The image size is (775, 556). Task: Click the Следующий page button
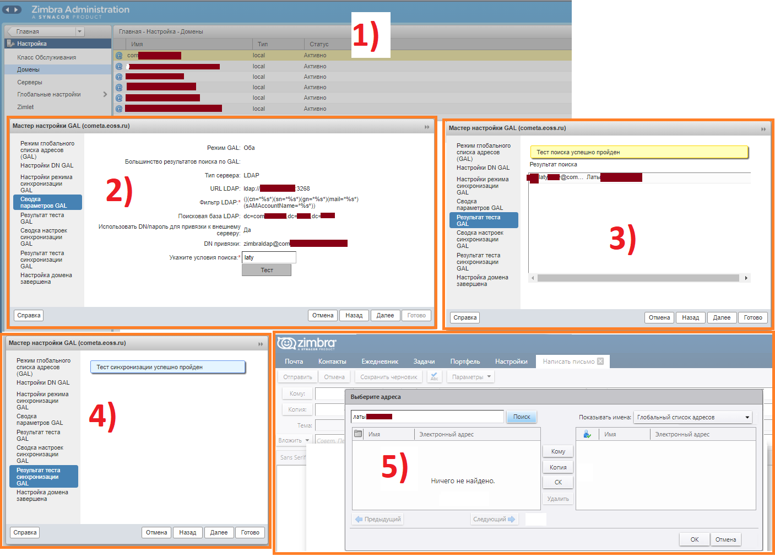pos(494,519)
